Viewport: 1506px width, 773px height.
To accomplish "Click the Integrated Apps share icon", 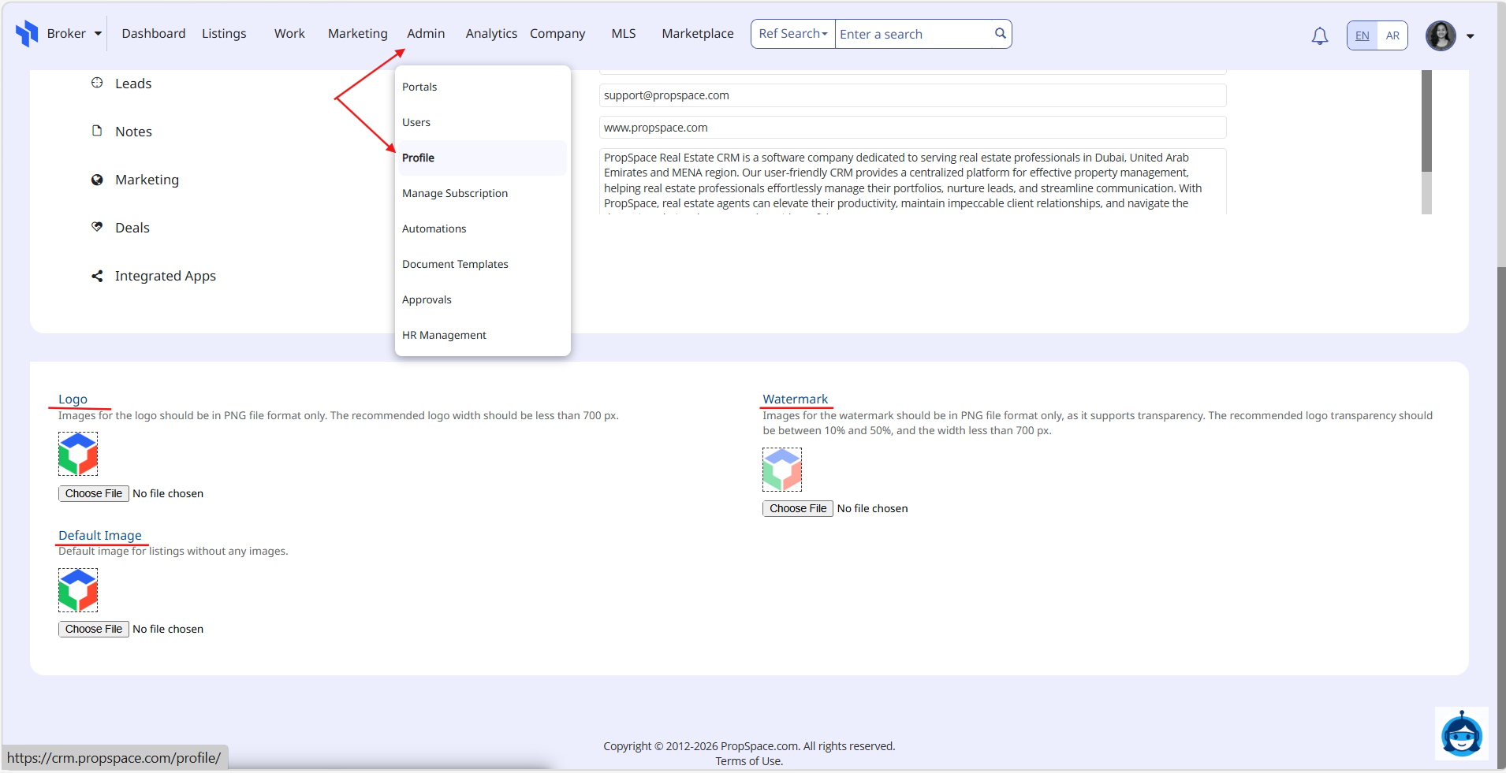I will (x=97, y=276).
